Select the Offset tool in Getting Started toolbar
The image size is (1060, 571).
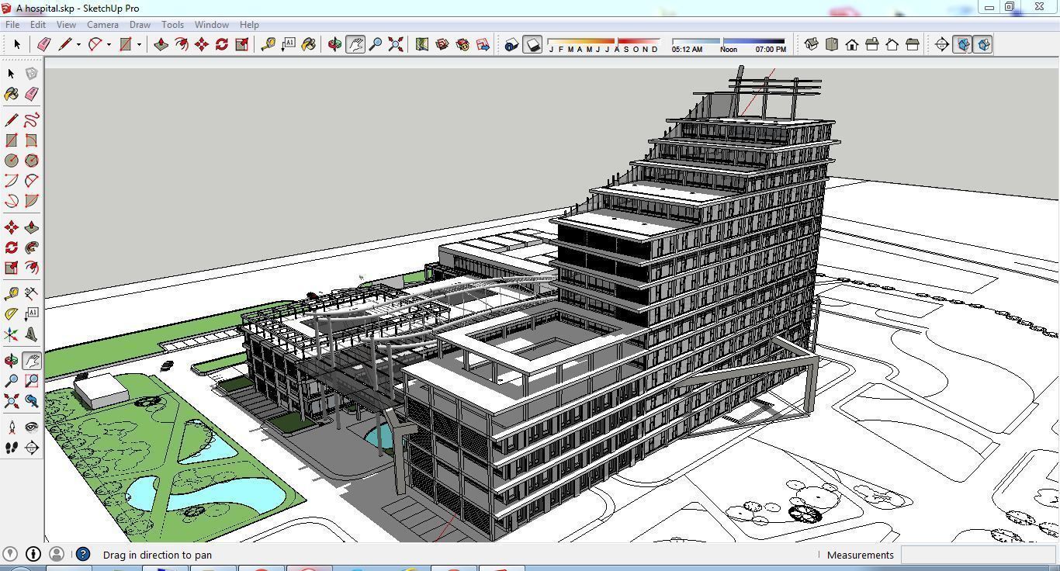tap(181, 45)
